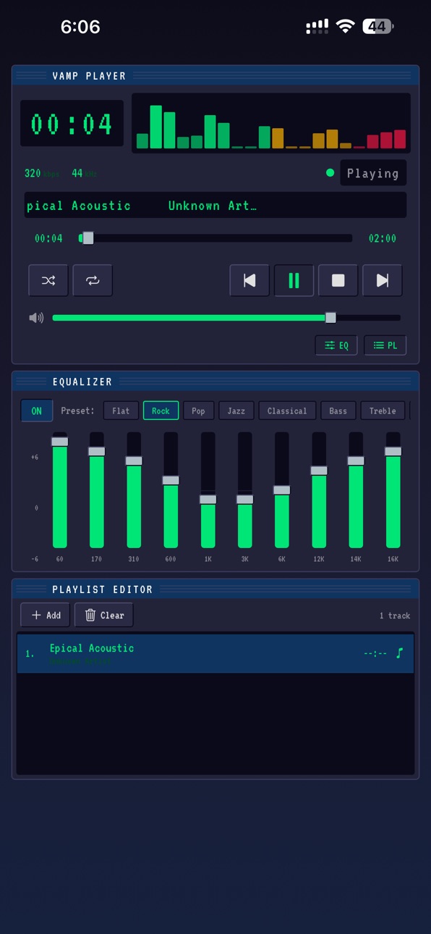Apply the Bass equalizer preset

tap(338, 411)
